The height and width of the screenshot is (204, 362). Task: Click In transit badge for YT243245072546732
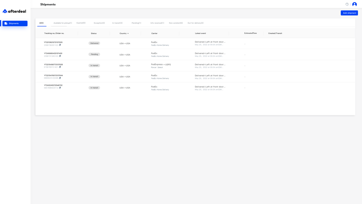click(94, 88)
